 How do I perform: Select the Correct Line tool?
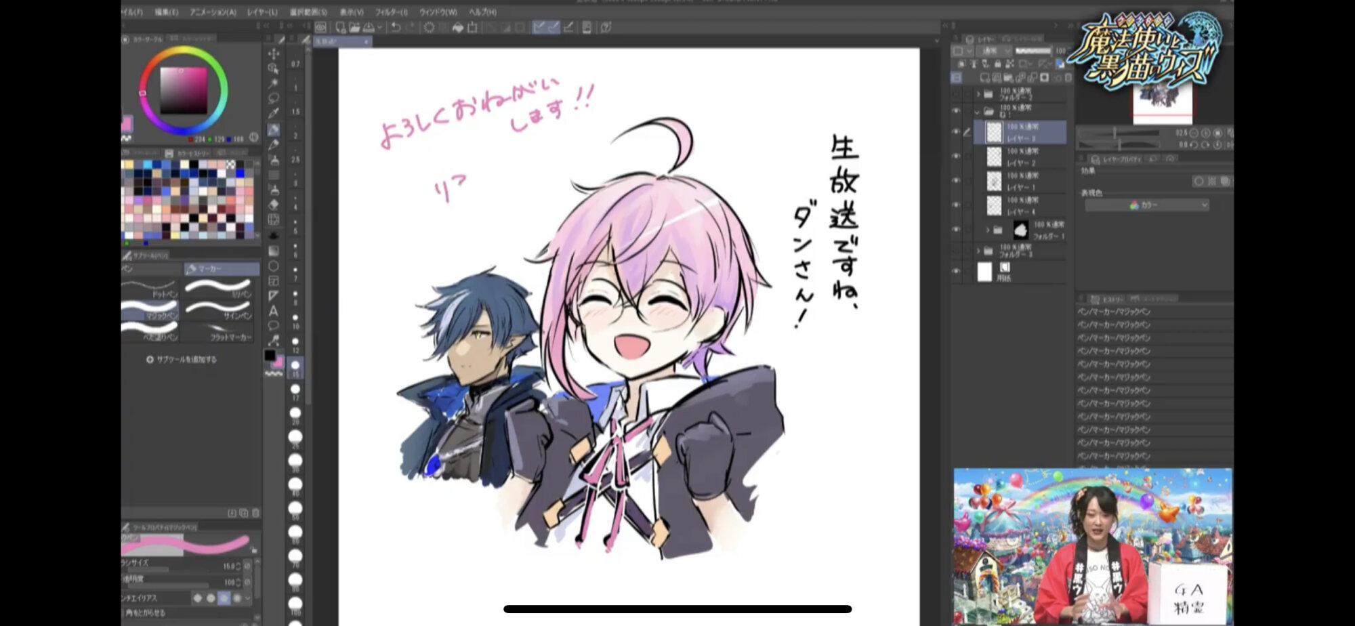point(274,340)
